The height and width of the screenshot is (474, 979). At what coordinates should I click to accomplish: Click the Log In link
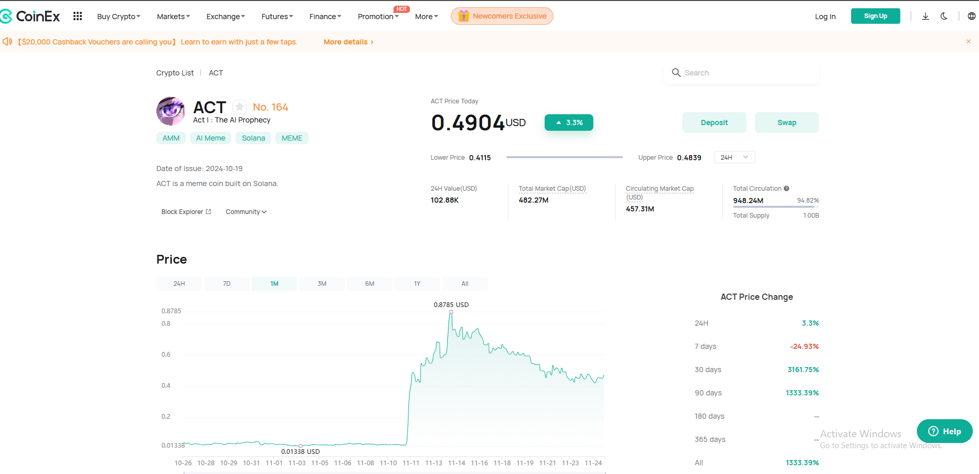[x=825, y=17]
